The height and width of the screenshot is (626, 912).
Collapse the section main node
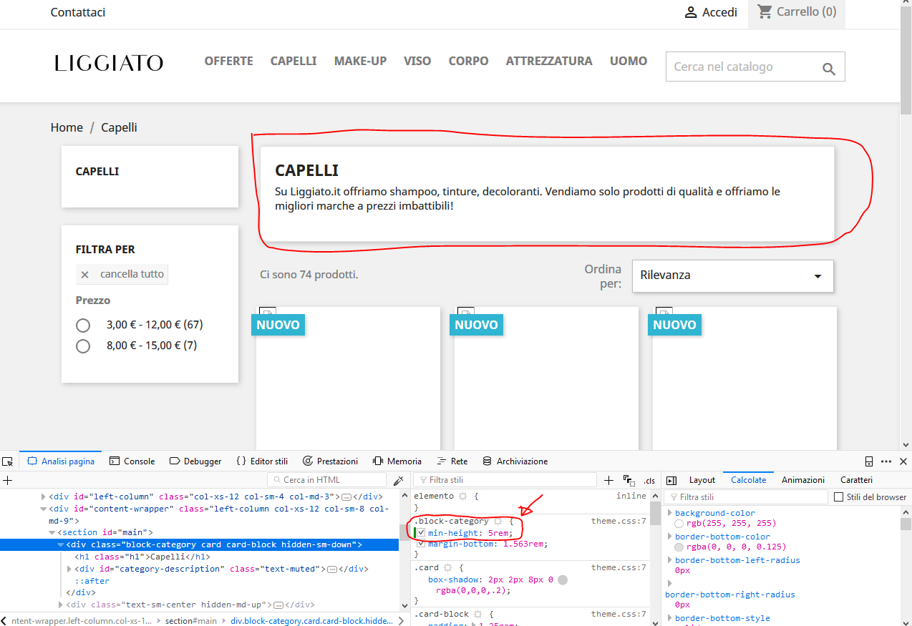(52, 532)
